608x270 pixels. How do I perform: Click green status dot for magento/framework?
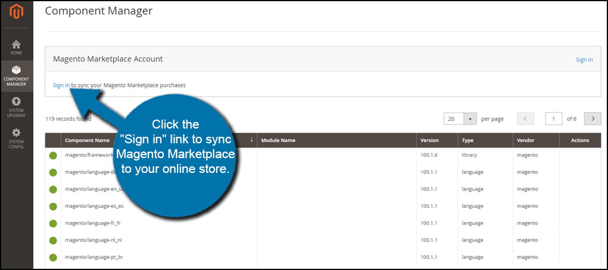coord(53,156)
